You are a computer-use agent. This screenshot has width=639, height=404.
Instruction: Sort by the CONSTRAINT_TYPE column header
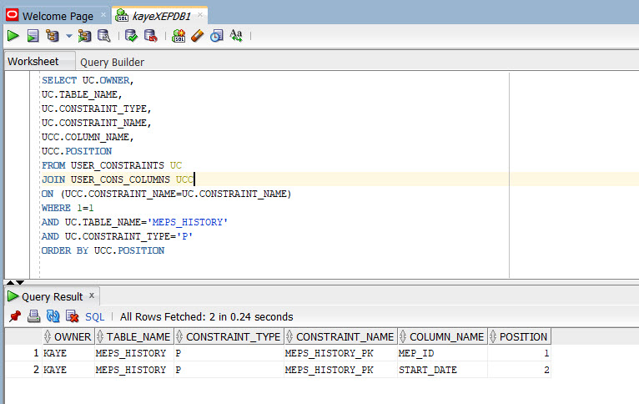pos(229,336)
